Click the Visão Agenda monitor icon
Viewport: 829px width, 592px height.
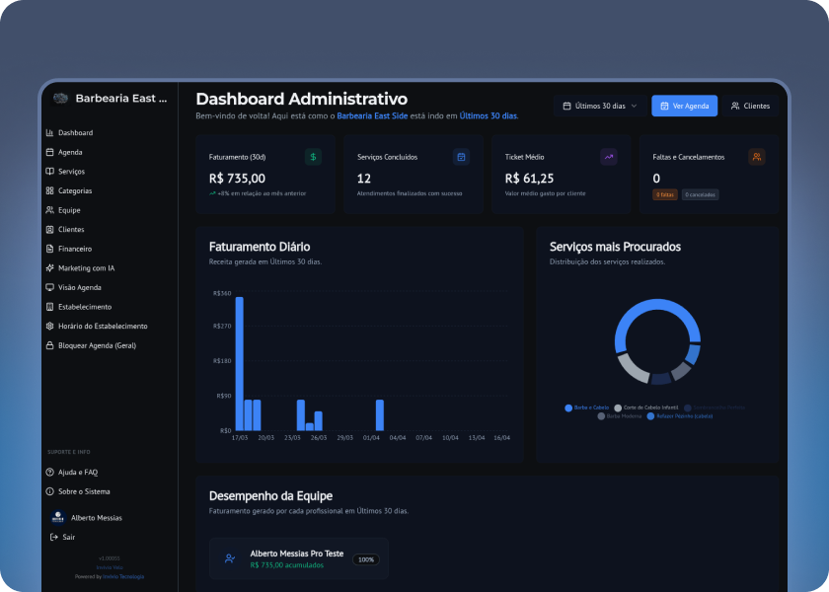coord(49,287)
